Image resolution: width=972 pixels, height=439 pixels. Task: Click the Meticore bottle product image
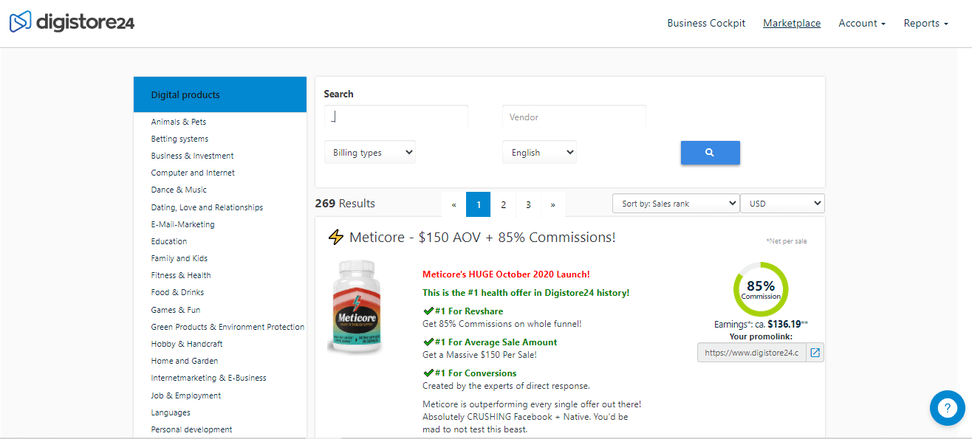coord(357,306)
